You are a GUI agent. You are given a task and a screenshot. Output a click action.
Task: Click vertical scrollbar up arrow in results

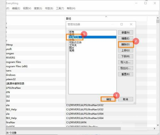click(158, 18)
